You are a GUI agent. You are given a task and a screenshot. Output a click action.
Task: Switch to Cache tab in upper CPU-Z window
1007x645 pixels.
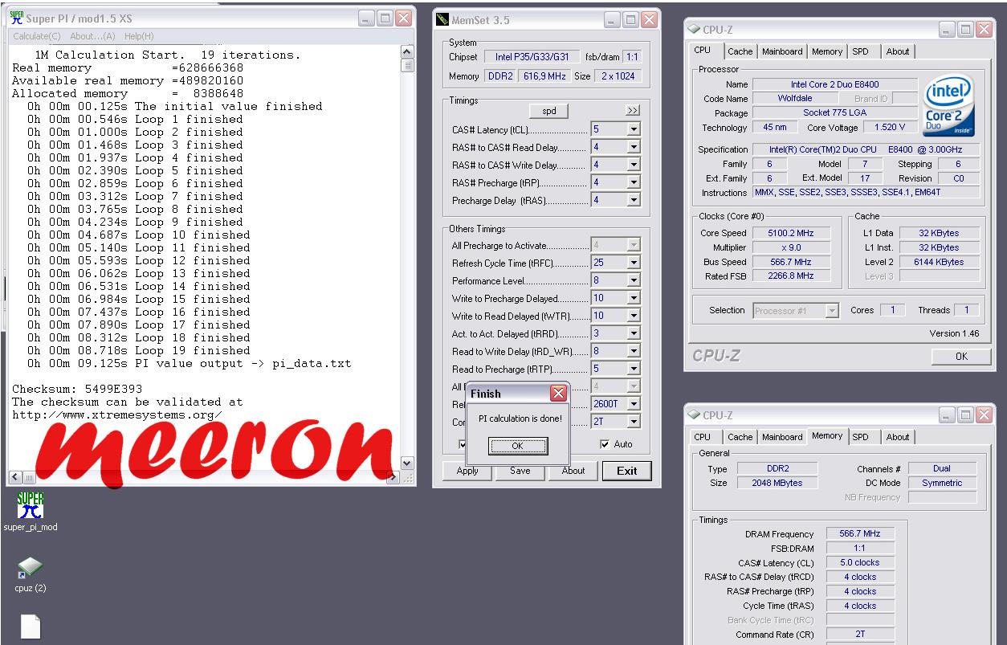[740, 51]
